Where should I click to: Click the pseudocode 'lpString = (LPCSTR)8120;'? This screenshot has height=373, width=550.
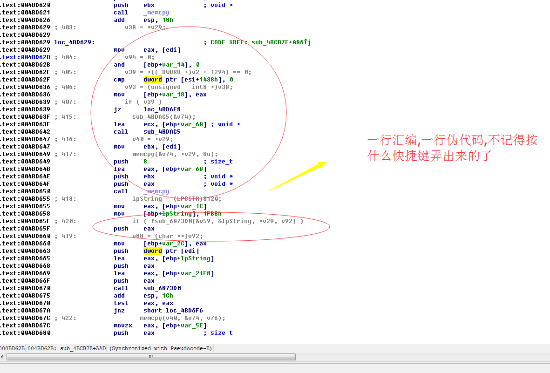177,199
